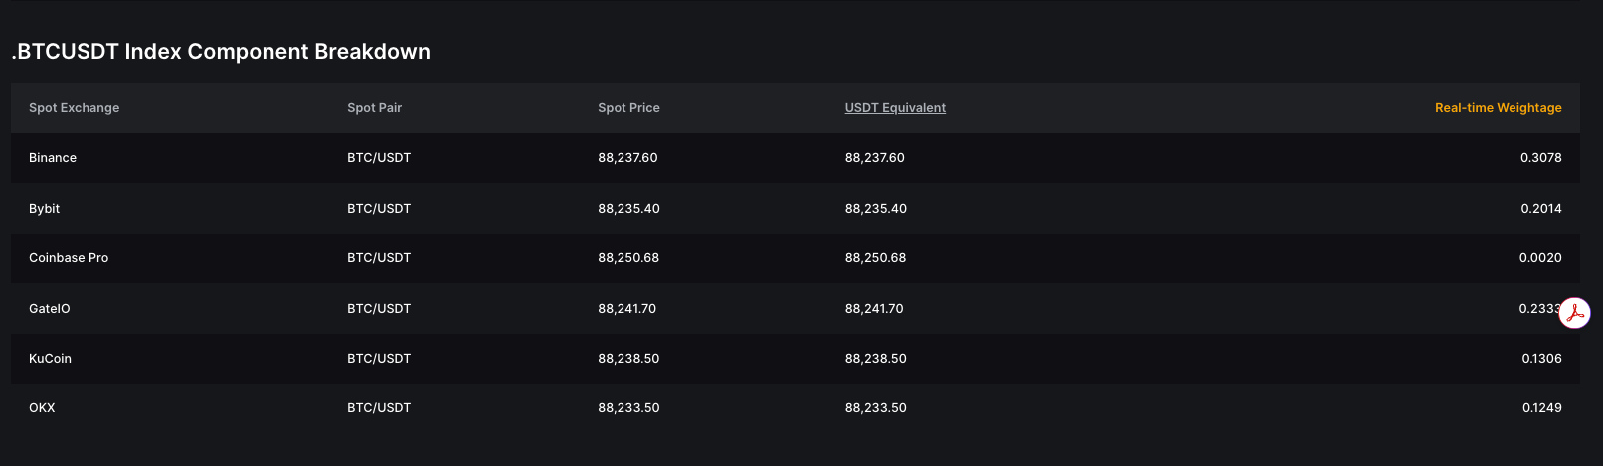Click the .BTCUSDT Index Component Breakdown heading

click(x=221, y=52)
